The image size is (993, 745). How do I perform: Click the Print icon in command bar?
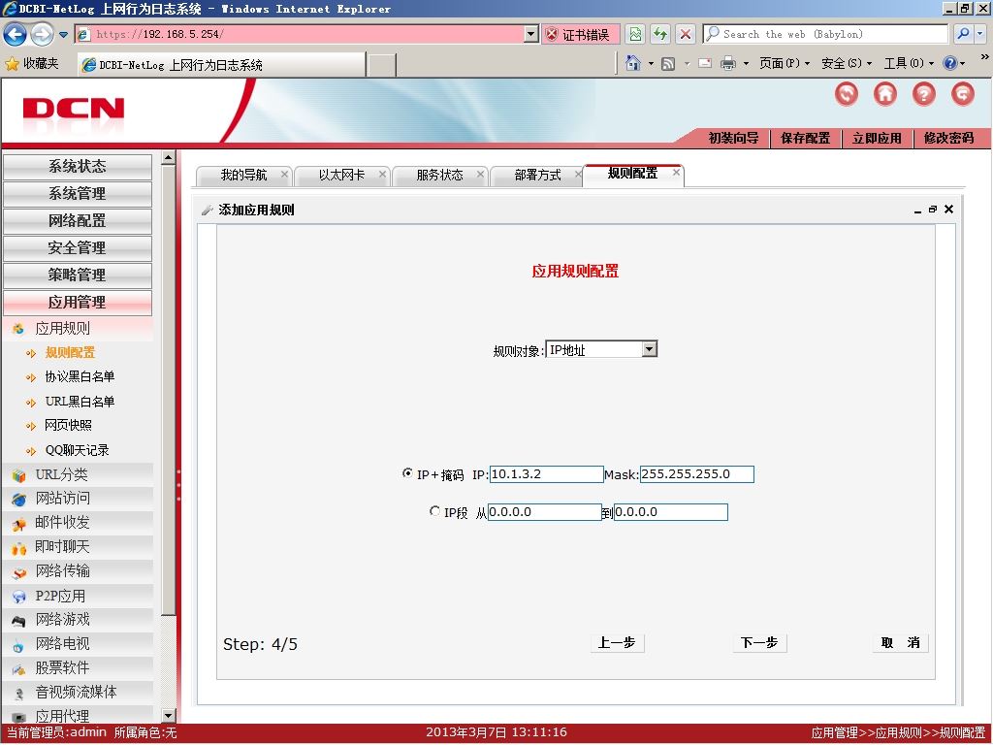point(728,63)
